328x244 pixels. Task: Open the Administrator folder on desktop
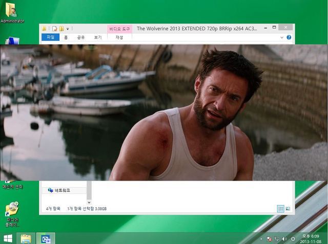[x=12, y=12]
